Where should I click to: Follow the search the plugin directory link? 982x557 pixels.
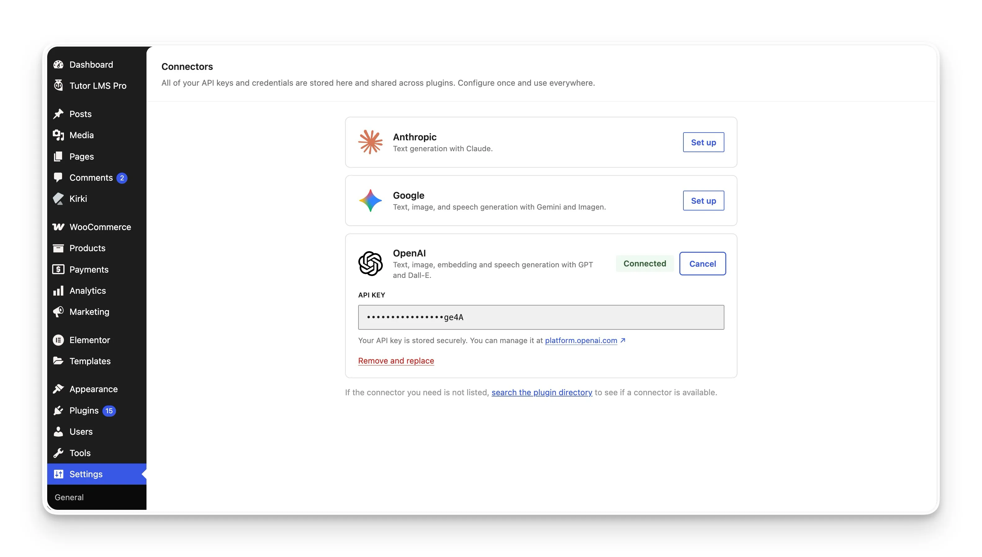tap(542, 392)
